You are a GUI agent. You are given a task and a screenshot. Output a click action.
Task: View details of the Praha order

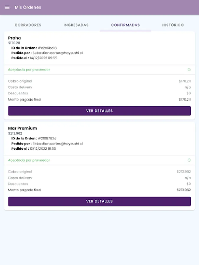tap(99, 111)
